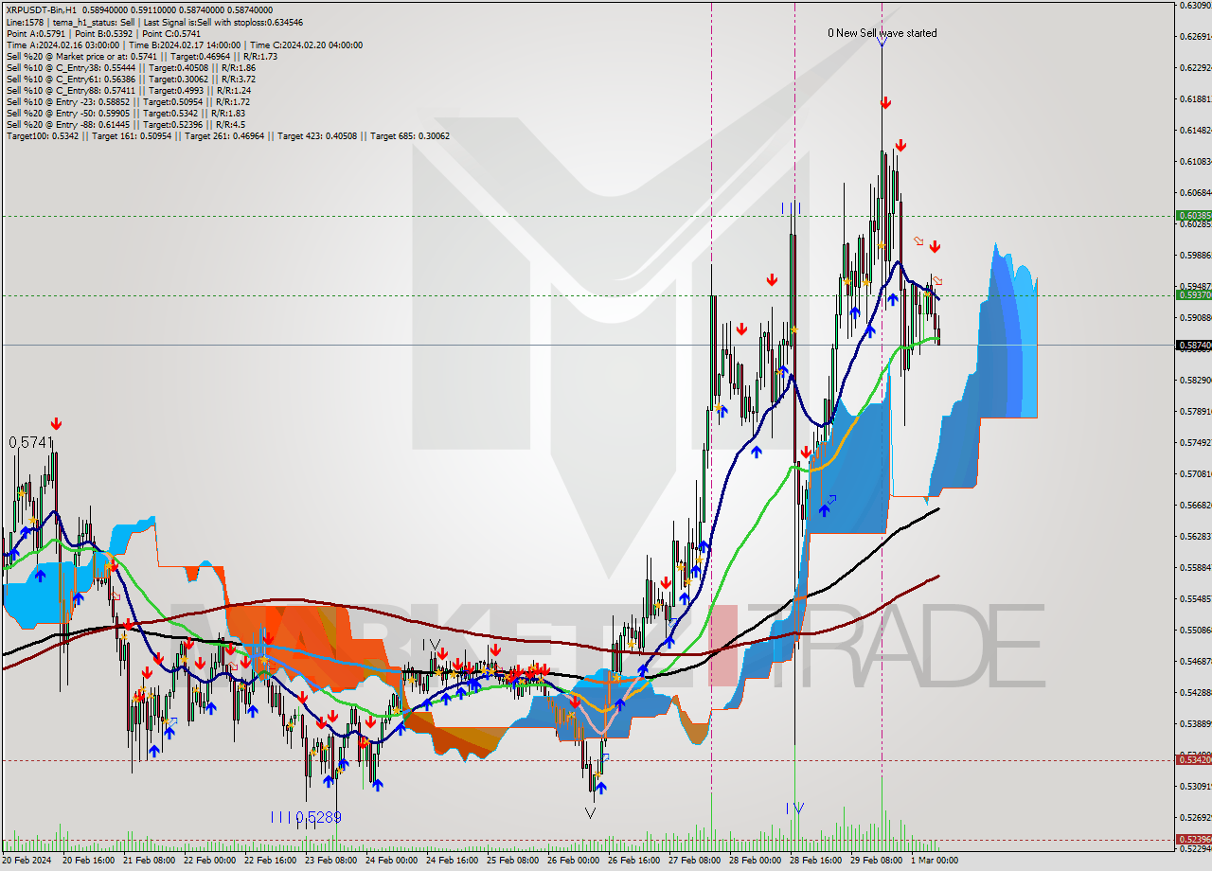Image resolution: width=1212 pixels, height=871 pixels.
Task: Select the 'Line:1578 | tema_h1_status: Sell' info line
Action: click(154, 21)
